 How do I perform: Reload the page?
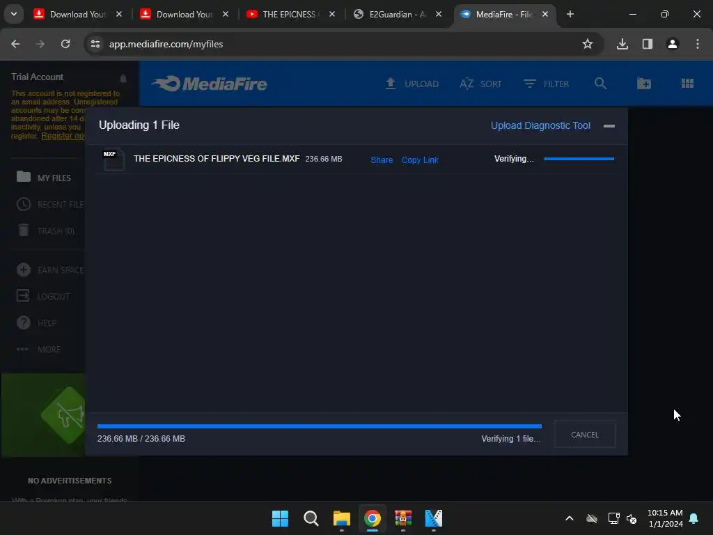[65, 44]
